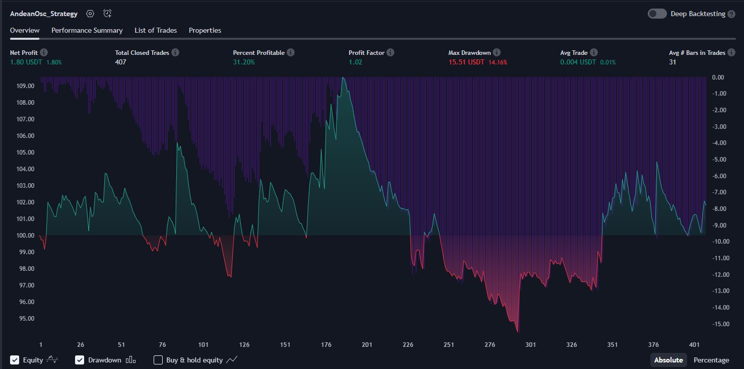The image size is (744, 369).
Task: Click the Net Profit percentage 1.80%
Action: point(54,62)
